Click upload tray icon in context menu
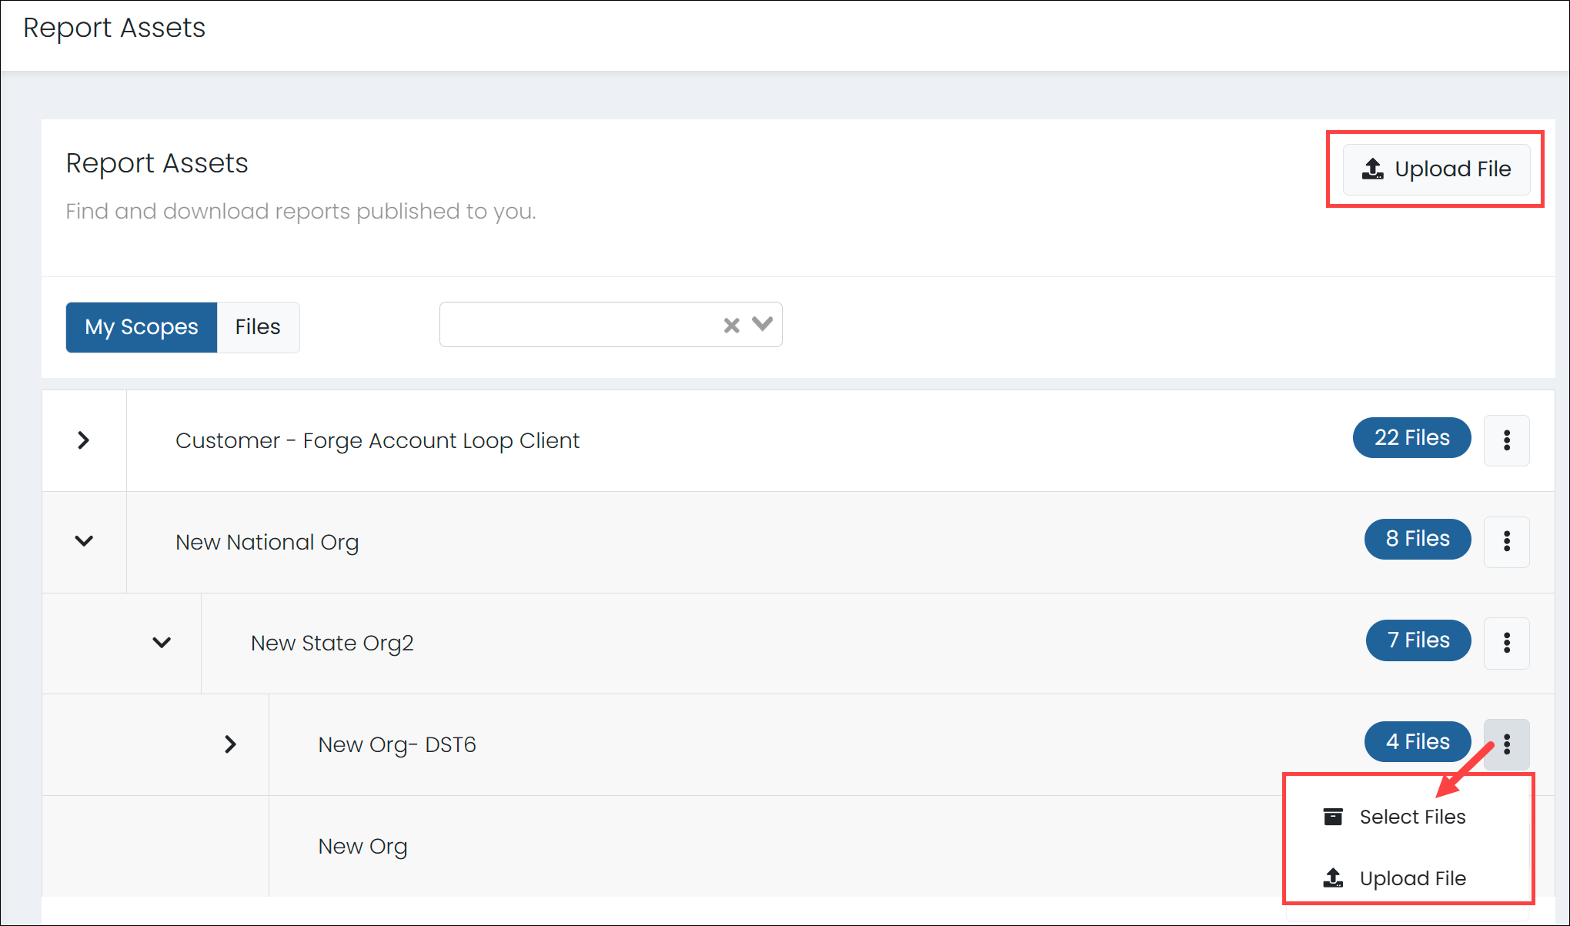The height and width of the screenshot is (926, 1570). point(1333,878)
